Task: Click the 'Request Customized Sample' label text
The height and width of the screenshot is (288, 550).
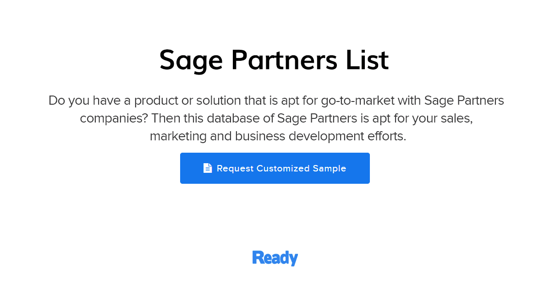Action: 281,168
